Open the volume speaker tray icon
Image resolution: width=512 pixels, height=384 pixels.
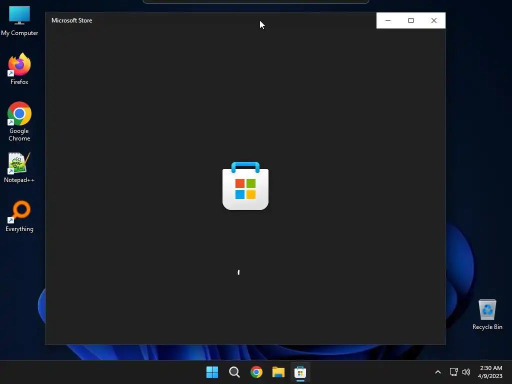pyautogui.click(x=466, y=372)
